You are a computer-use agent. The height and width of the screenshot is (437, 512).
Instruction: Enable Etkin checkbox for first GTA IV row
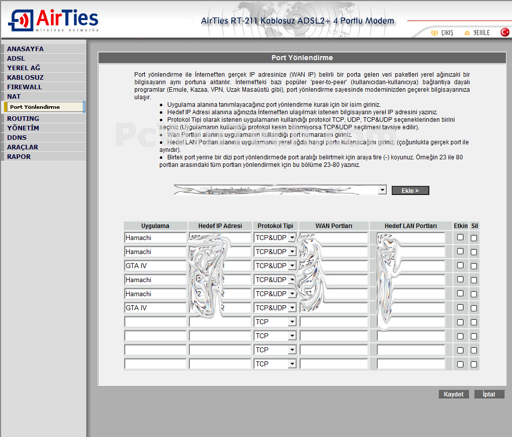pyautogui.click(x=460, y=265)
